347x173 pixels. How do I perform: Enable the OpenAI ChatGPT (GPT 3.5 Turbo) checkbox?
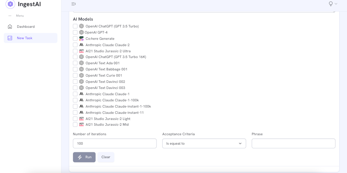point(75,26)
